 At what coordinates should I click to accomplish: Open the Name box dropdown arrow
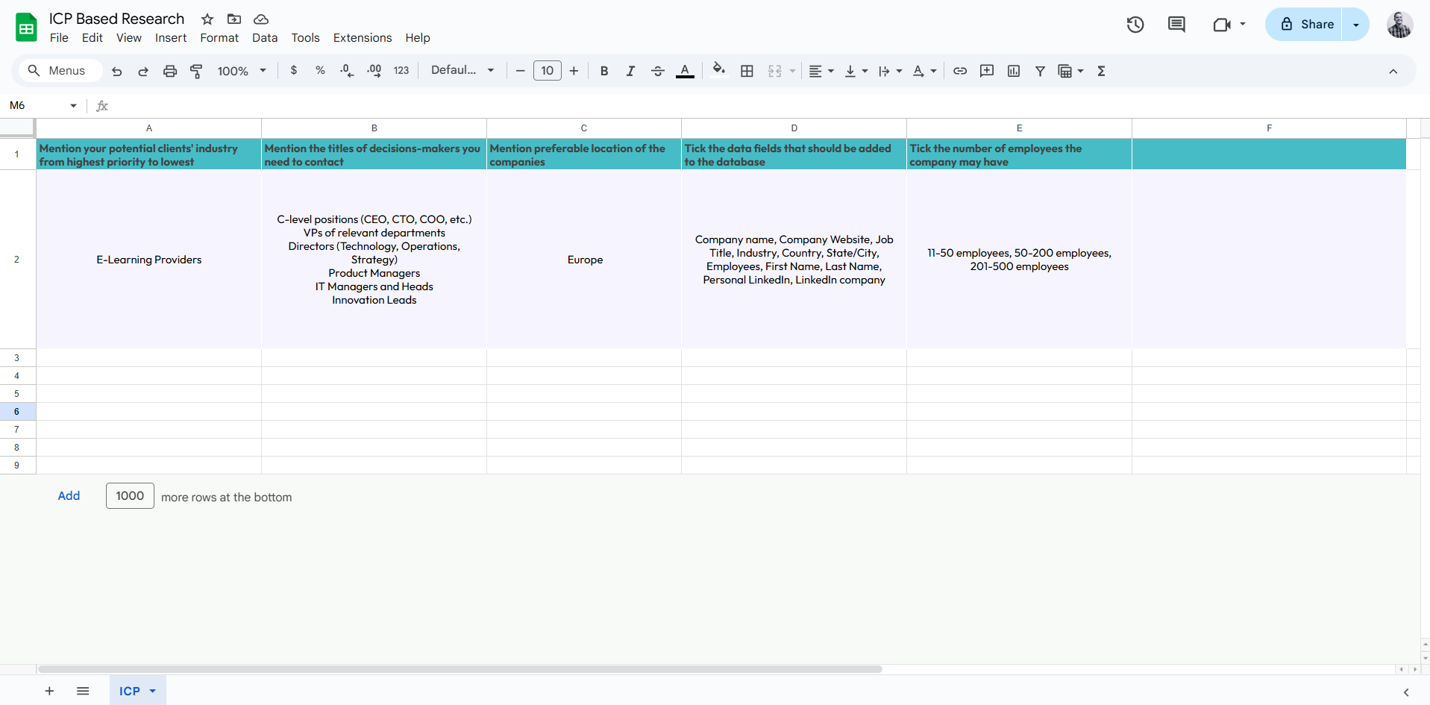click(73, 105)
